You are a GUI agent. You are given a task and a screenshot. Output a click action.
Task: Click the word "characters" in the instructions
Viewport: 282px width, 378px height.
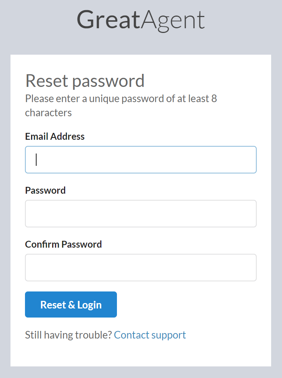pos(48,113)
